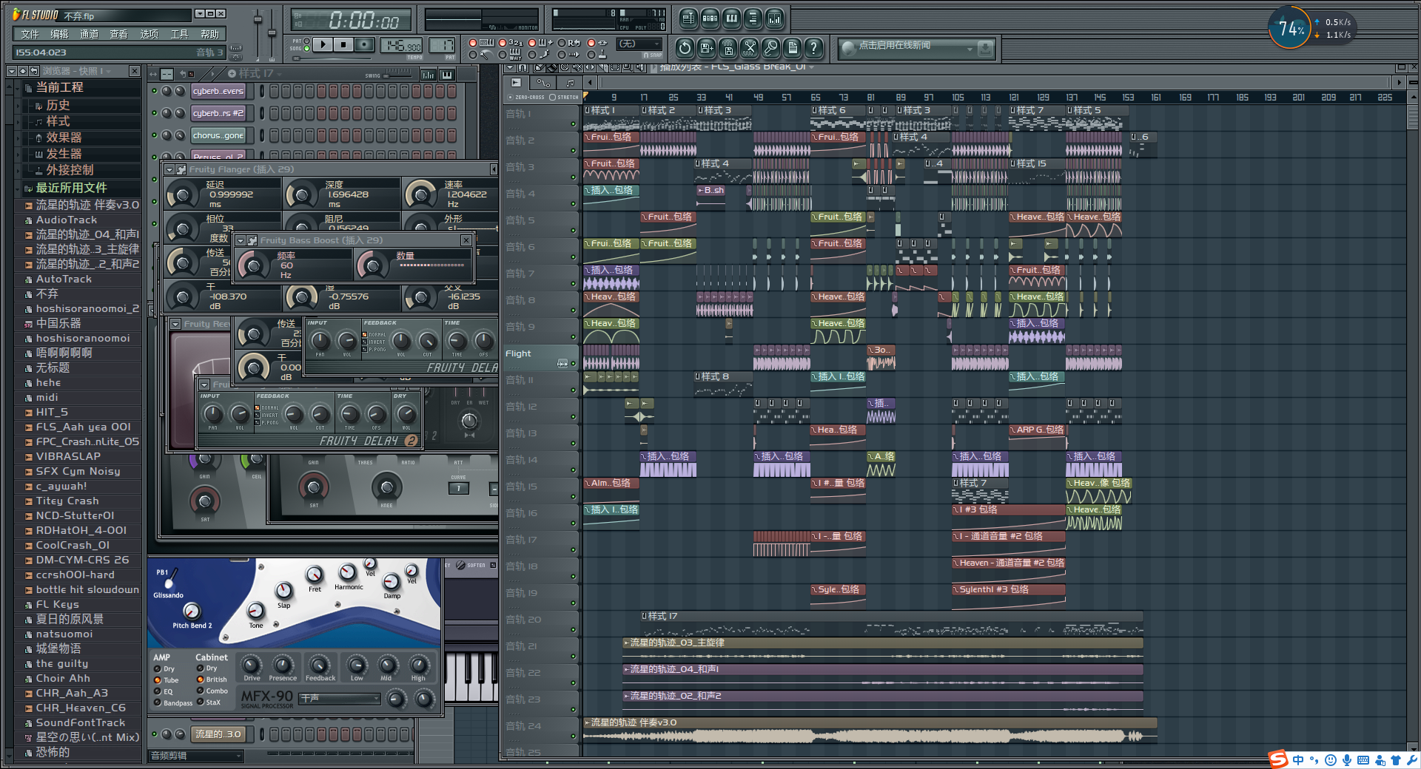Image resolution: width=1421 pixels, height=769 pixels.
Task: Click the IME microphone tray icon
Action: tap(1347, 760)
